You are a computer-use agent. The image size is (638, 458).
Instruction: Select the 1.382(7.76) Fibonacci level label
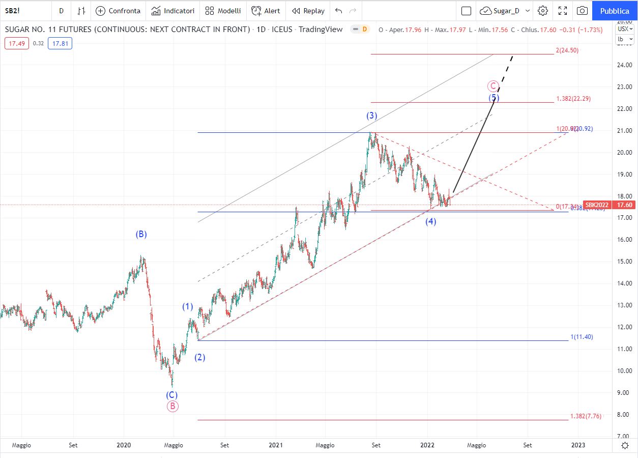(x=586, y=416)
